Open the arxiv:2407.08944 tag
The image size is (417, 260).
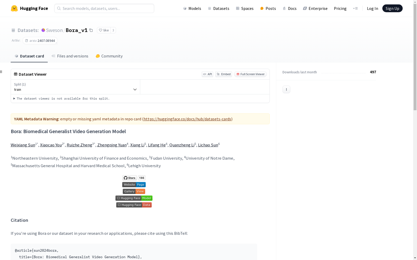[x=40, y=41]
